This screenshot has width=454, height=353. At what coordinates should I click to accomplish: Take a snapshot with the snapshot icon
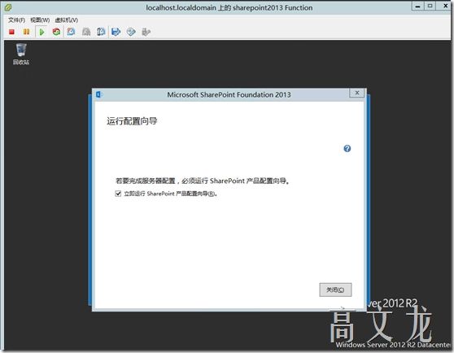[x=72, y=32]
